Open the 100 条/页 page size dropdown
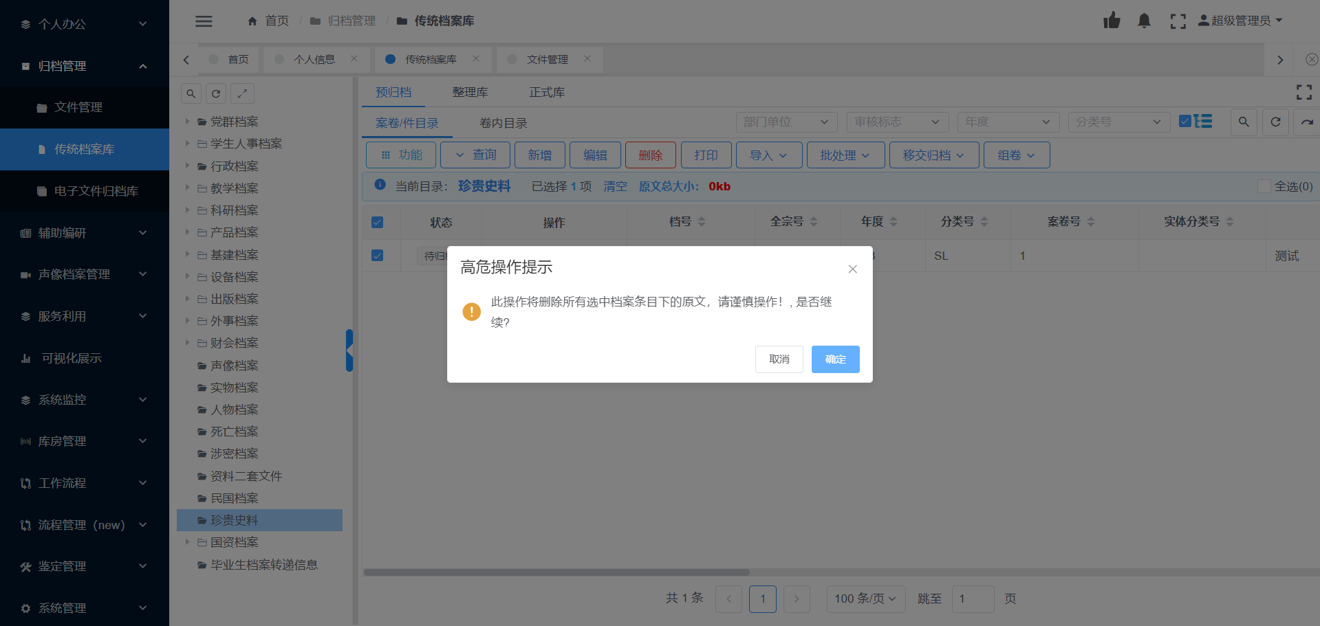This screenshot has height=626, width=1320. 865,599
